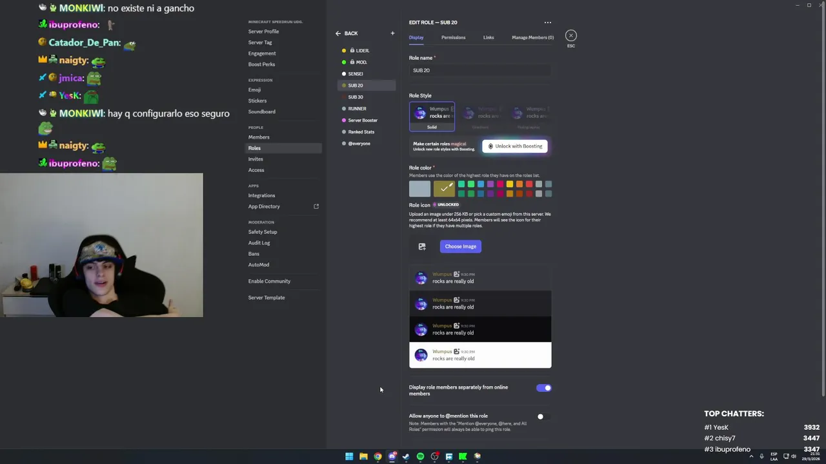Select the Ranked Stats role
The width and height of the screenshot is (826, 464).
(x=366, y=131)
